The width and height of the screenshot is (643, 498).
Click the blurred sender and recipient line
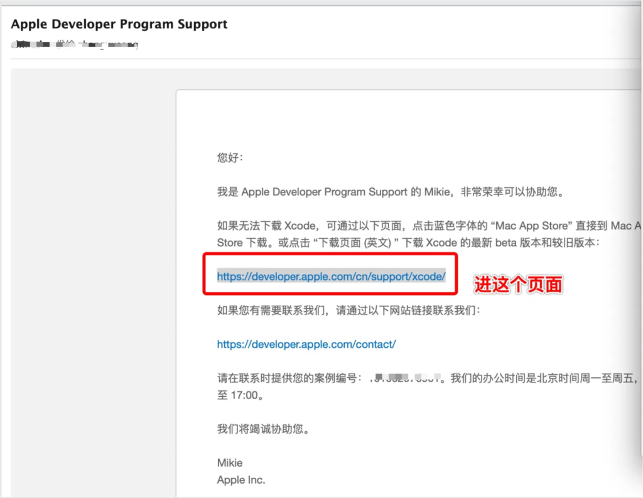coord(75,45)
